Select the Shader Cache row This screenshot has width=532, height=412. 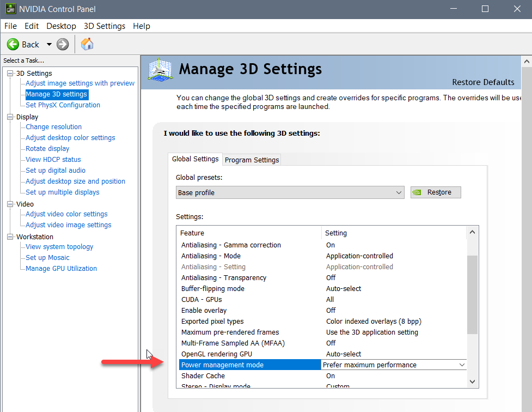[x=323, y=375]
